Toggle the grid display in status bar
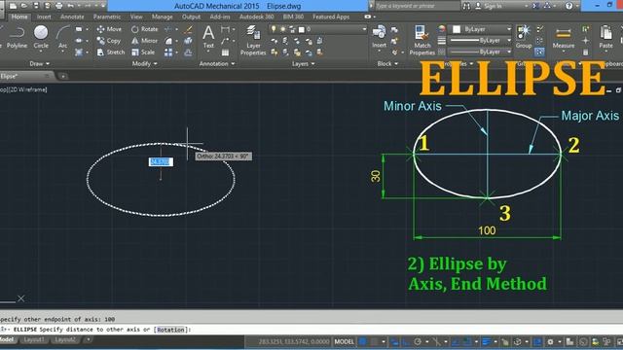623x350 pixels. [x=363, y=341]
